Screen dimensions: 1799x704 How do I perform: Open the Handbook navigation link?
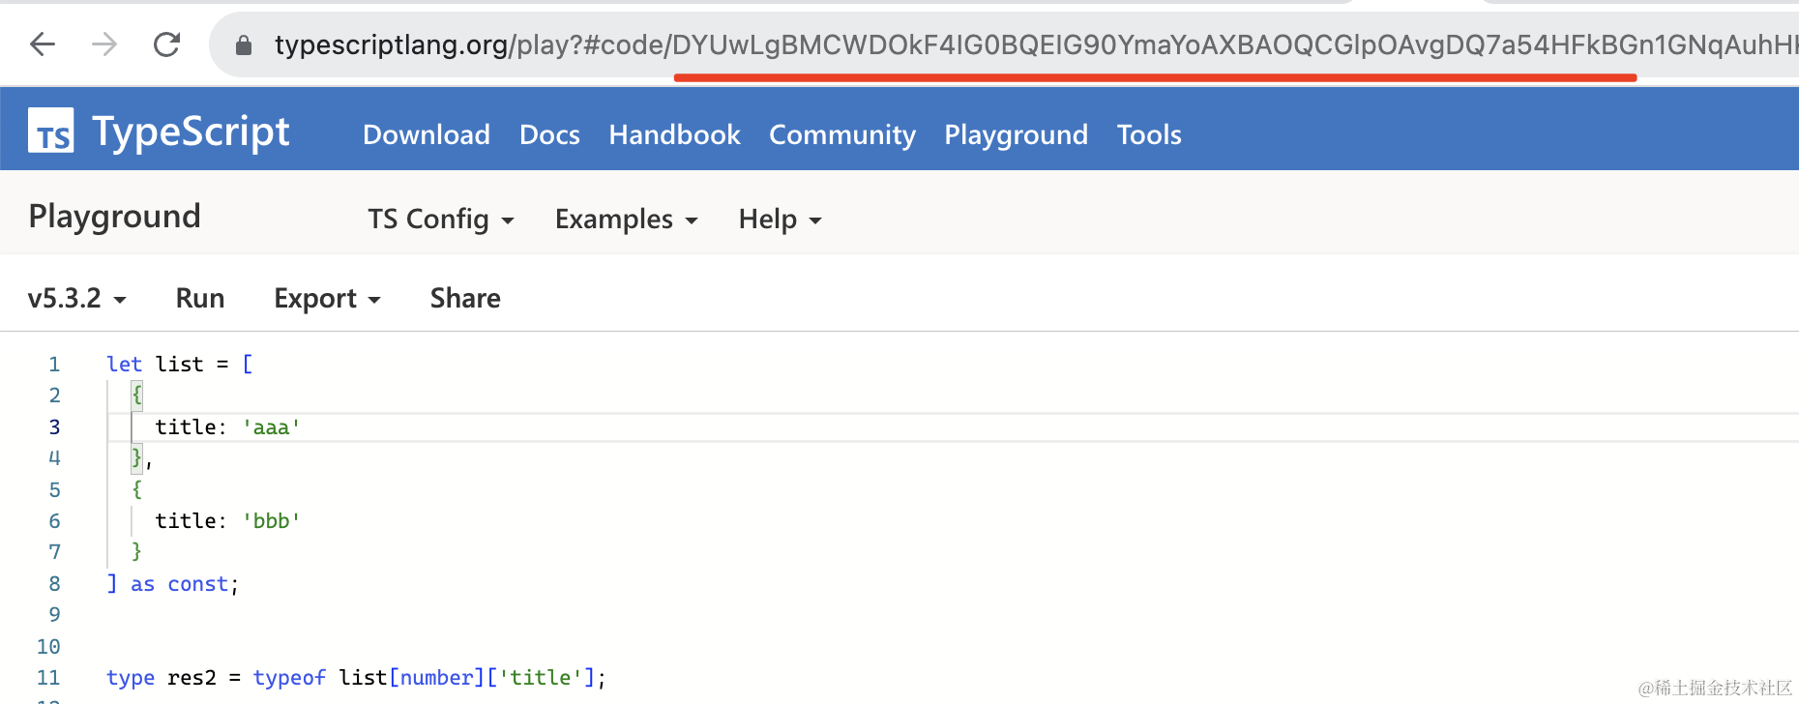pos(674,134)
